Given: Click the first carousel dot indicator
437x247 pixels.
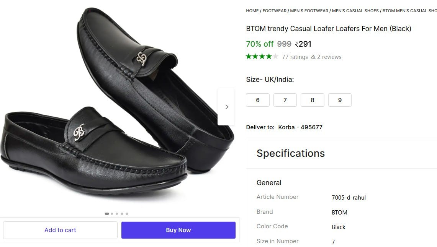Looking at the screenshot, I should click(x=106, y=214).
